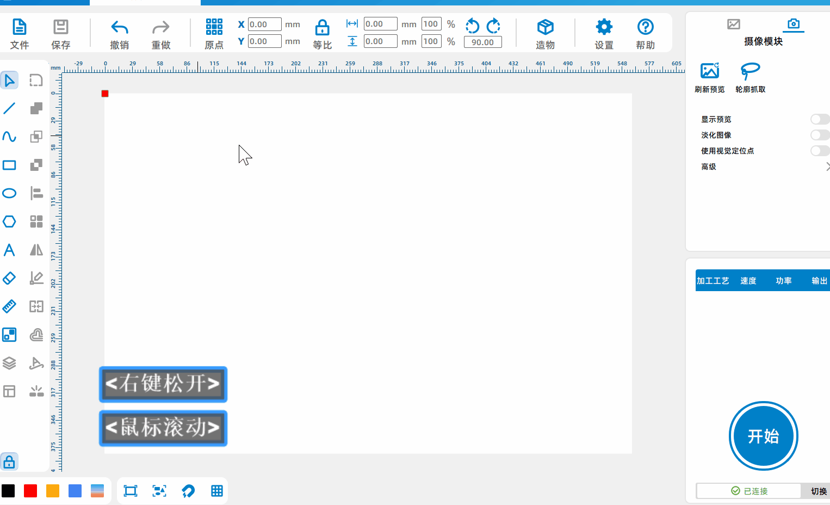830x505 pixels.
Task: Toggle the bottom-left canvas lock
Action: [x=9, y=462]
